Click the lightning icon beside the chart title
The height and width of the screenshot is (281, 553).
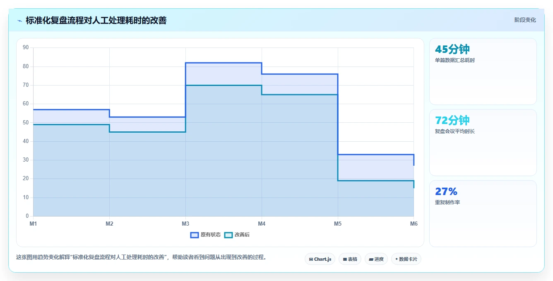click(x=19, y=20)
